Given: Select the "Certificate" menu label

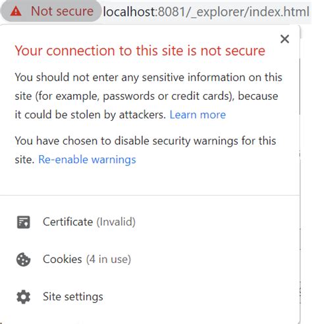Looking at the screenshot, I should click(x=68, y=221).
